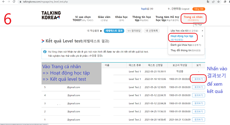Click row number 5 cell

[x=45, y=87]
